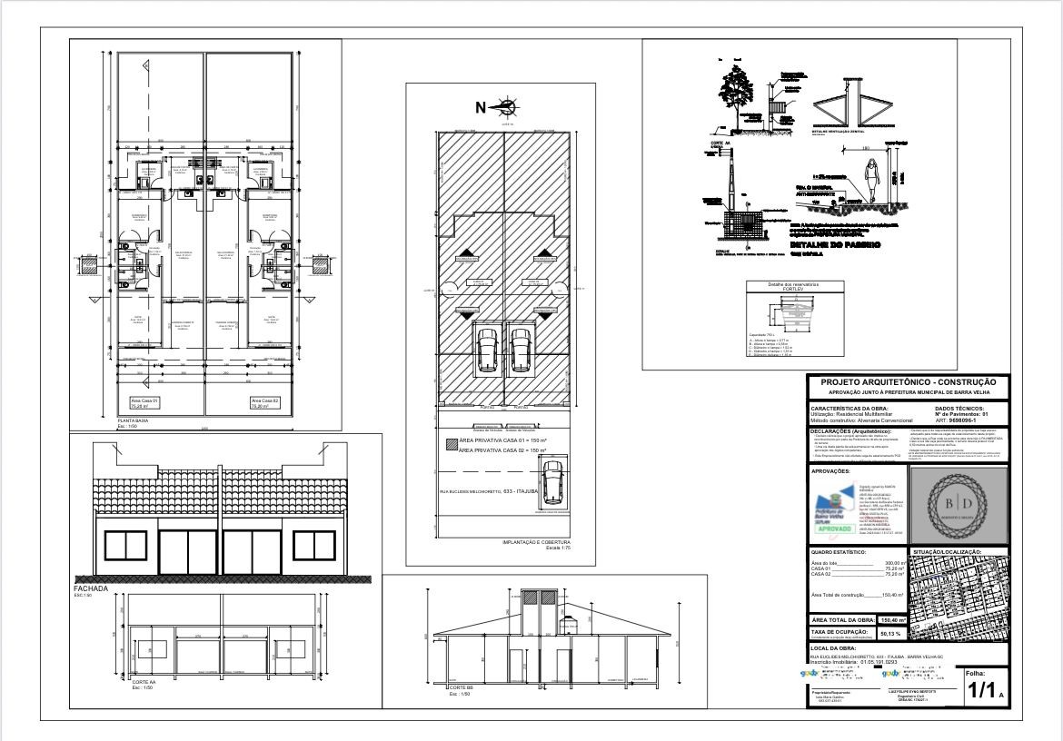
Task: Click the 'ÁREA TOTAL DA OBRA:' label
Action: coord(843,619)
